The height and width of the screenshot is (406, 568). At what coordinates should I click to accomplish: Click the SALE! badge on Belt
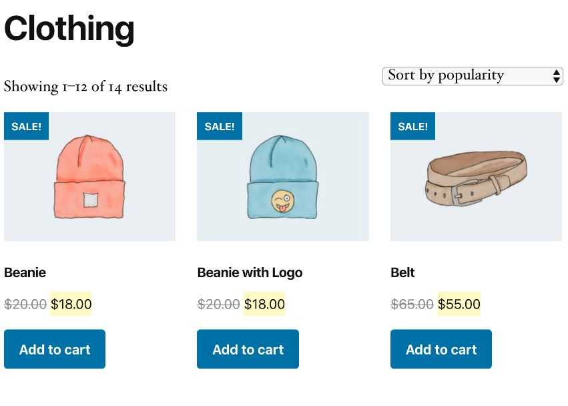click(412, 126)
